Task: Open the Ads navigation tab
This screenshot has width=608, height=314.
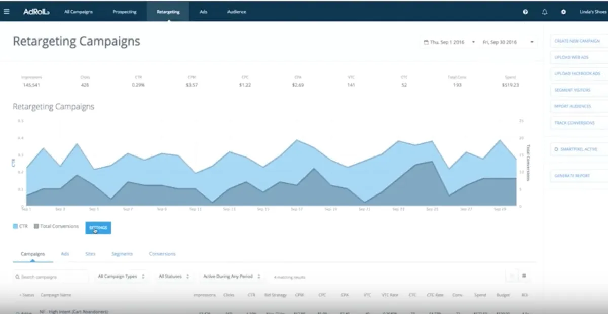Action: 204,12
